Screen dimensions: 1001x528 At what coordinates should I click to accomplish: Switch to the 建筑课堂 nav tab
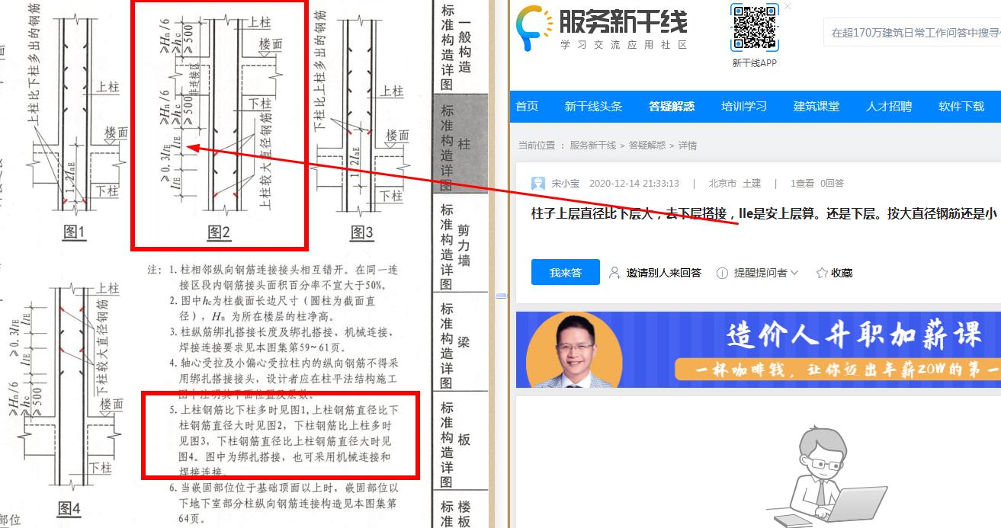click(x=817, y=107)
